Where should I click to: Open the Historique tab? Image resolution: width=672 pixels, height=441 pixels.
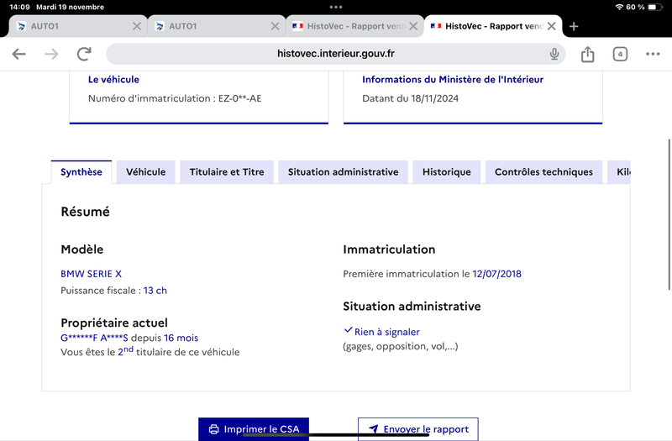tap(447, 172)
